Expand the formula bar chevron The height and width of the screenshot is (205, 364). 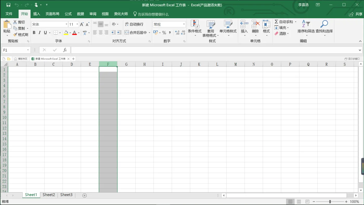tap(360, 50)
